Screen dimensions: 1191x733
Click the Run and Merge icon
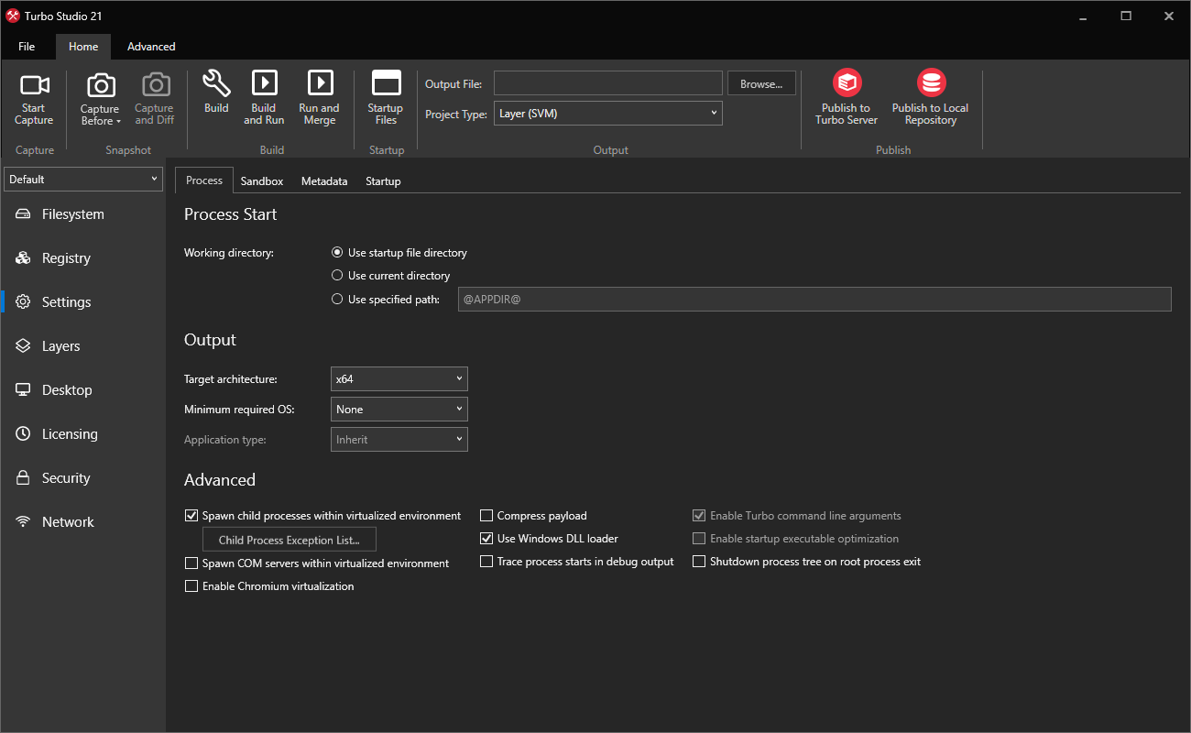[x=319, y=98]
